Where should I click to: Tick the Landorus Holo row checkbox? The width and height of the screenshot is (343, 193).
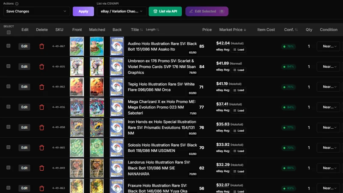click(8, 167)
